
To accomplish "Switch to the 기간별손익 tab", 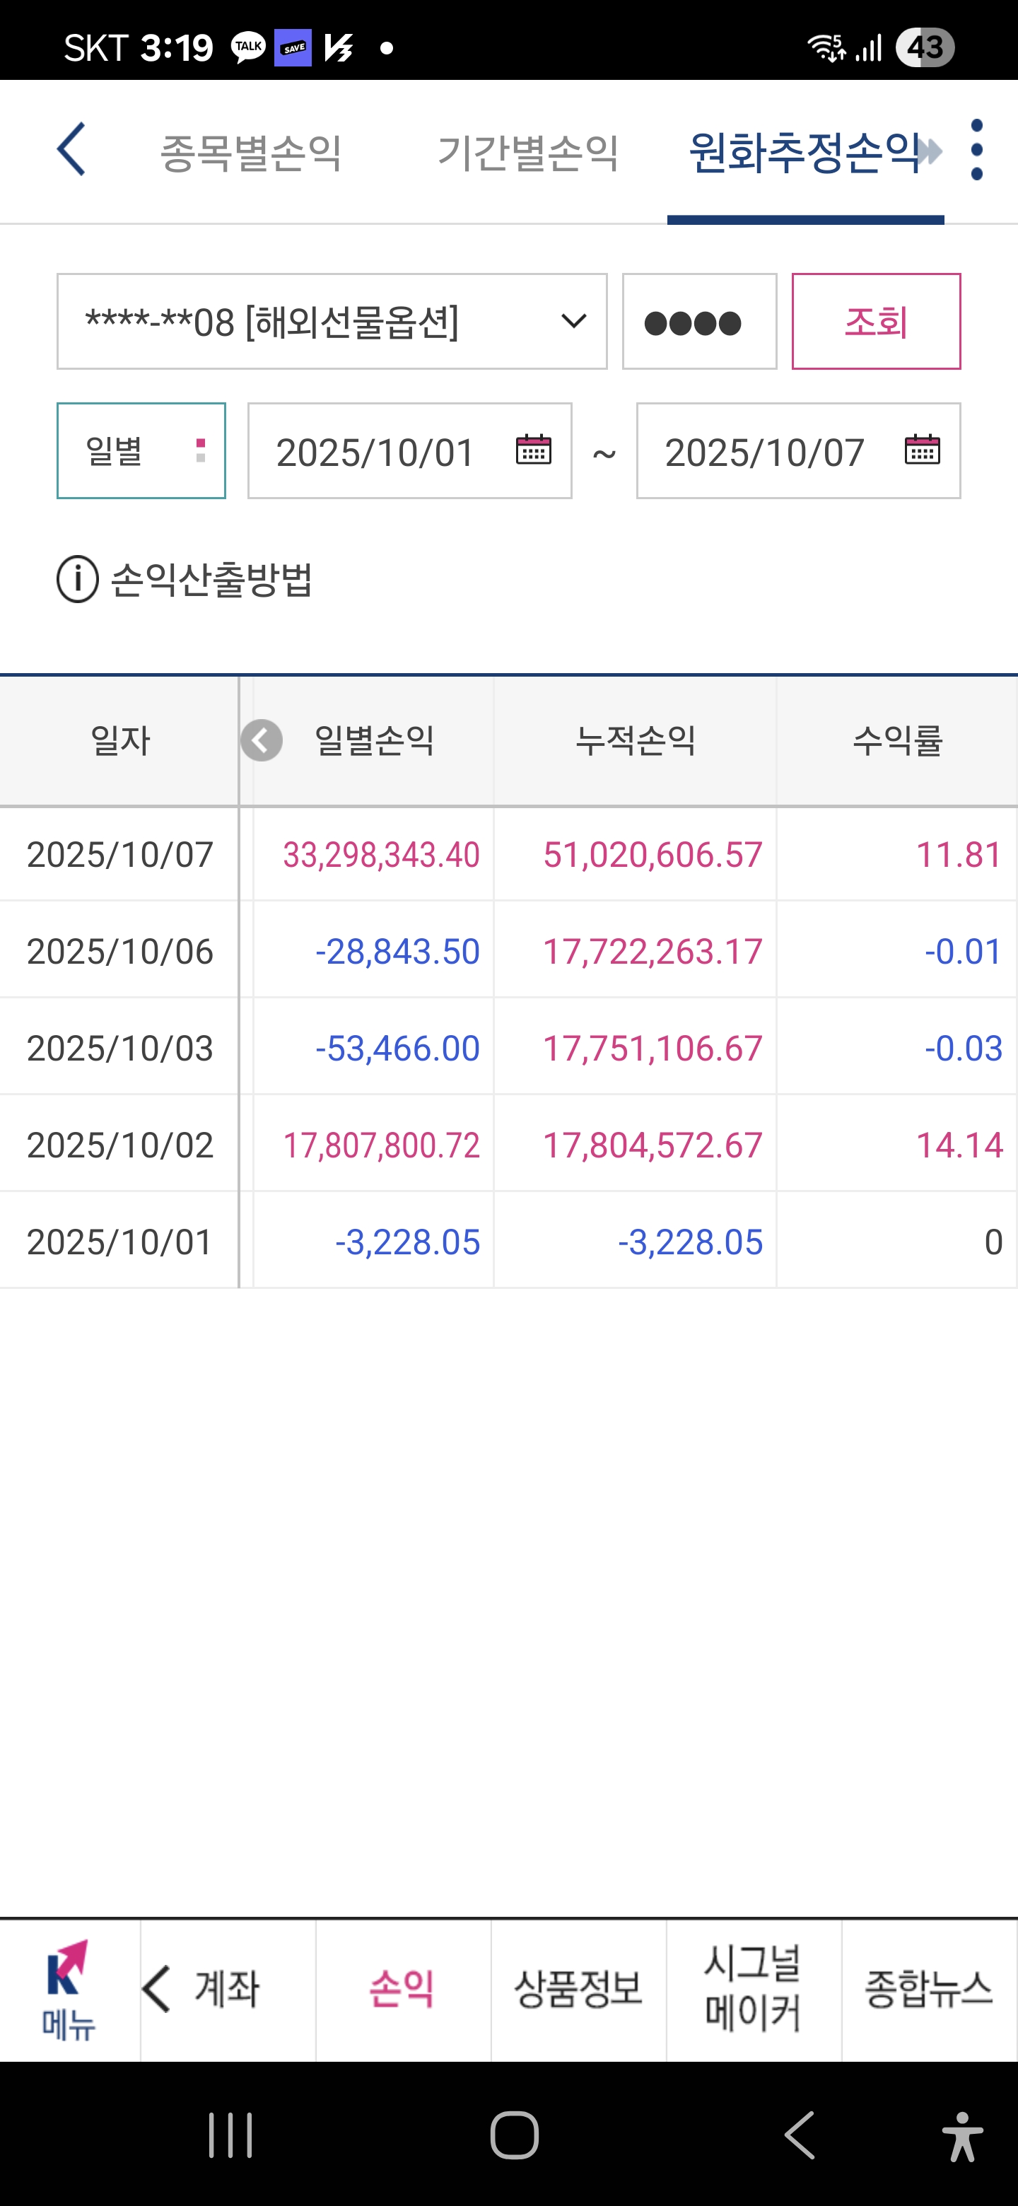I will pyautogui.click(x=528, y=153).
